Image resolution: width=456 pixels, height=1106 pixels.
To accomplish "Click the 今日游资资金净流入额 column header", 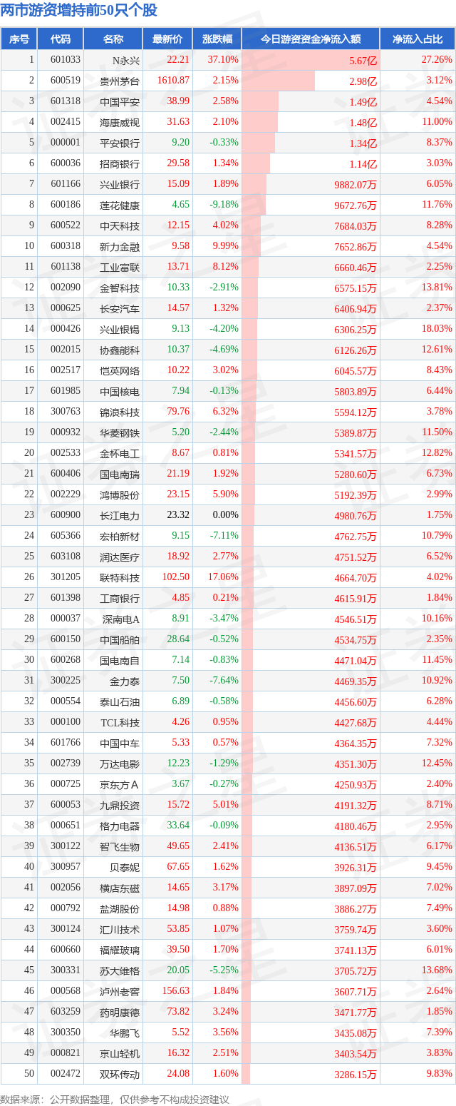I will [311, 39].
